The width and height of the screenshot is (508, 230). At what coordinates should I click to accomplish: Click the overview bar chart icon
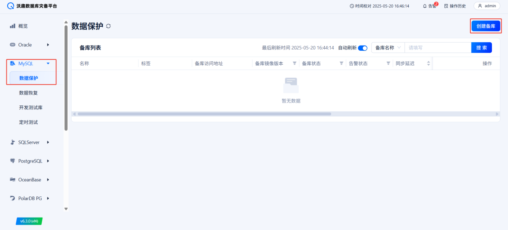tap(12, 26)
